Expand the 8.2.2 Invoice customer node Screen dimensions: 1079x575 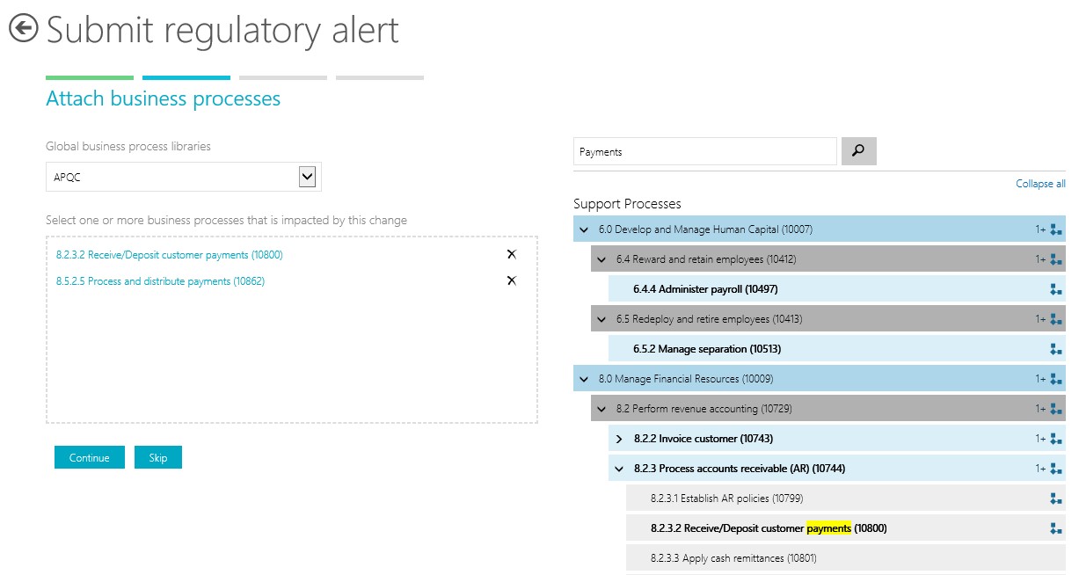click(x=619, y=439)
